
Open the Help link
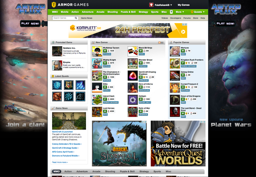(x=202, y=18)
